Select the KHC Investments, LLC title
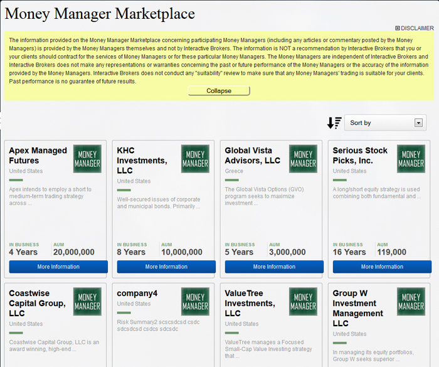Viewport: 439px width, 367px height. click(x=142, y=161)
